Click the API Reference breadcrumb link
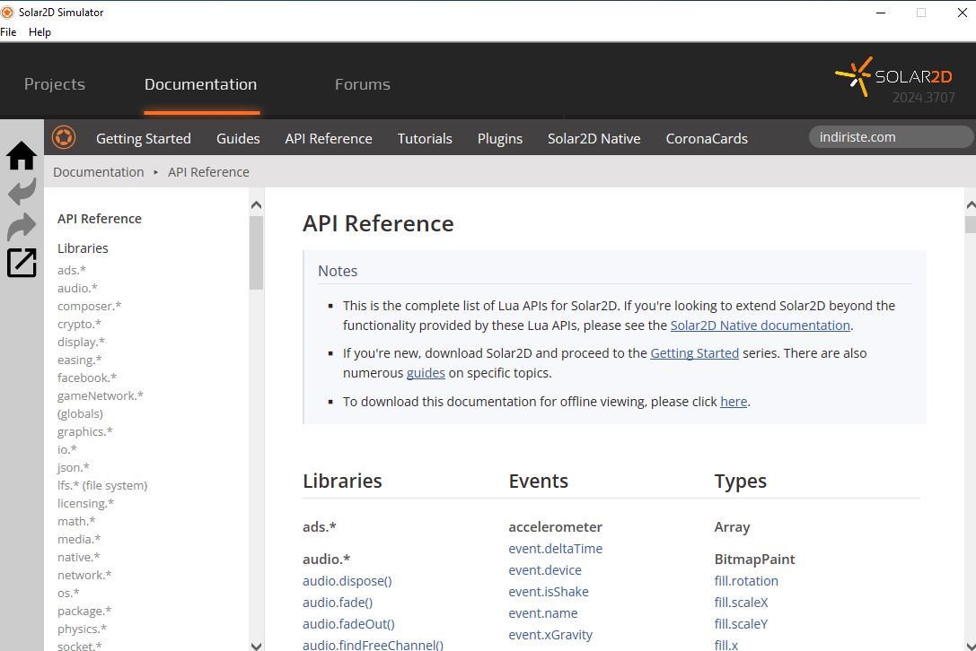Viewport: 976px width, 651px height. [x=208, y=171]
